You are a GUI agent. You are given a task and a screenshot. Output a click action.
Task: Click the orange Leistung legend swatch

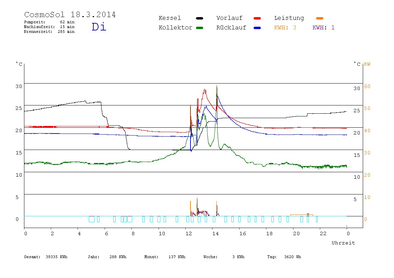coord(320,18)
